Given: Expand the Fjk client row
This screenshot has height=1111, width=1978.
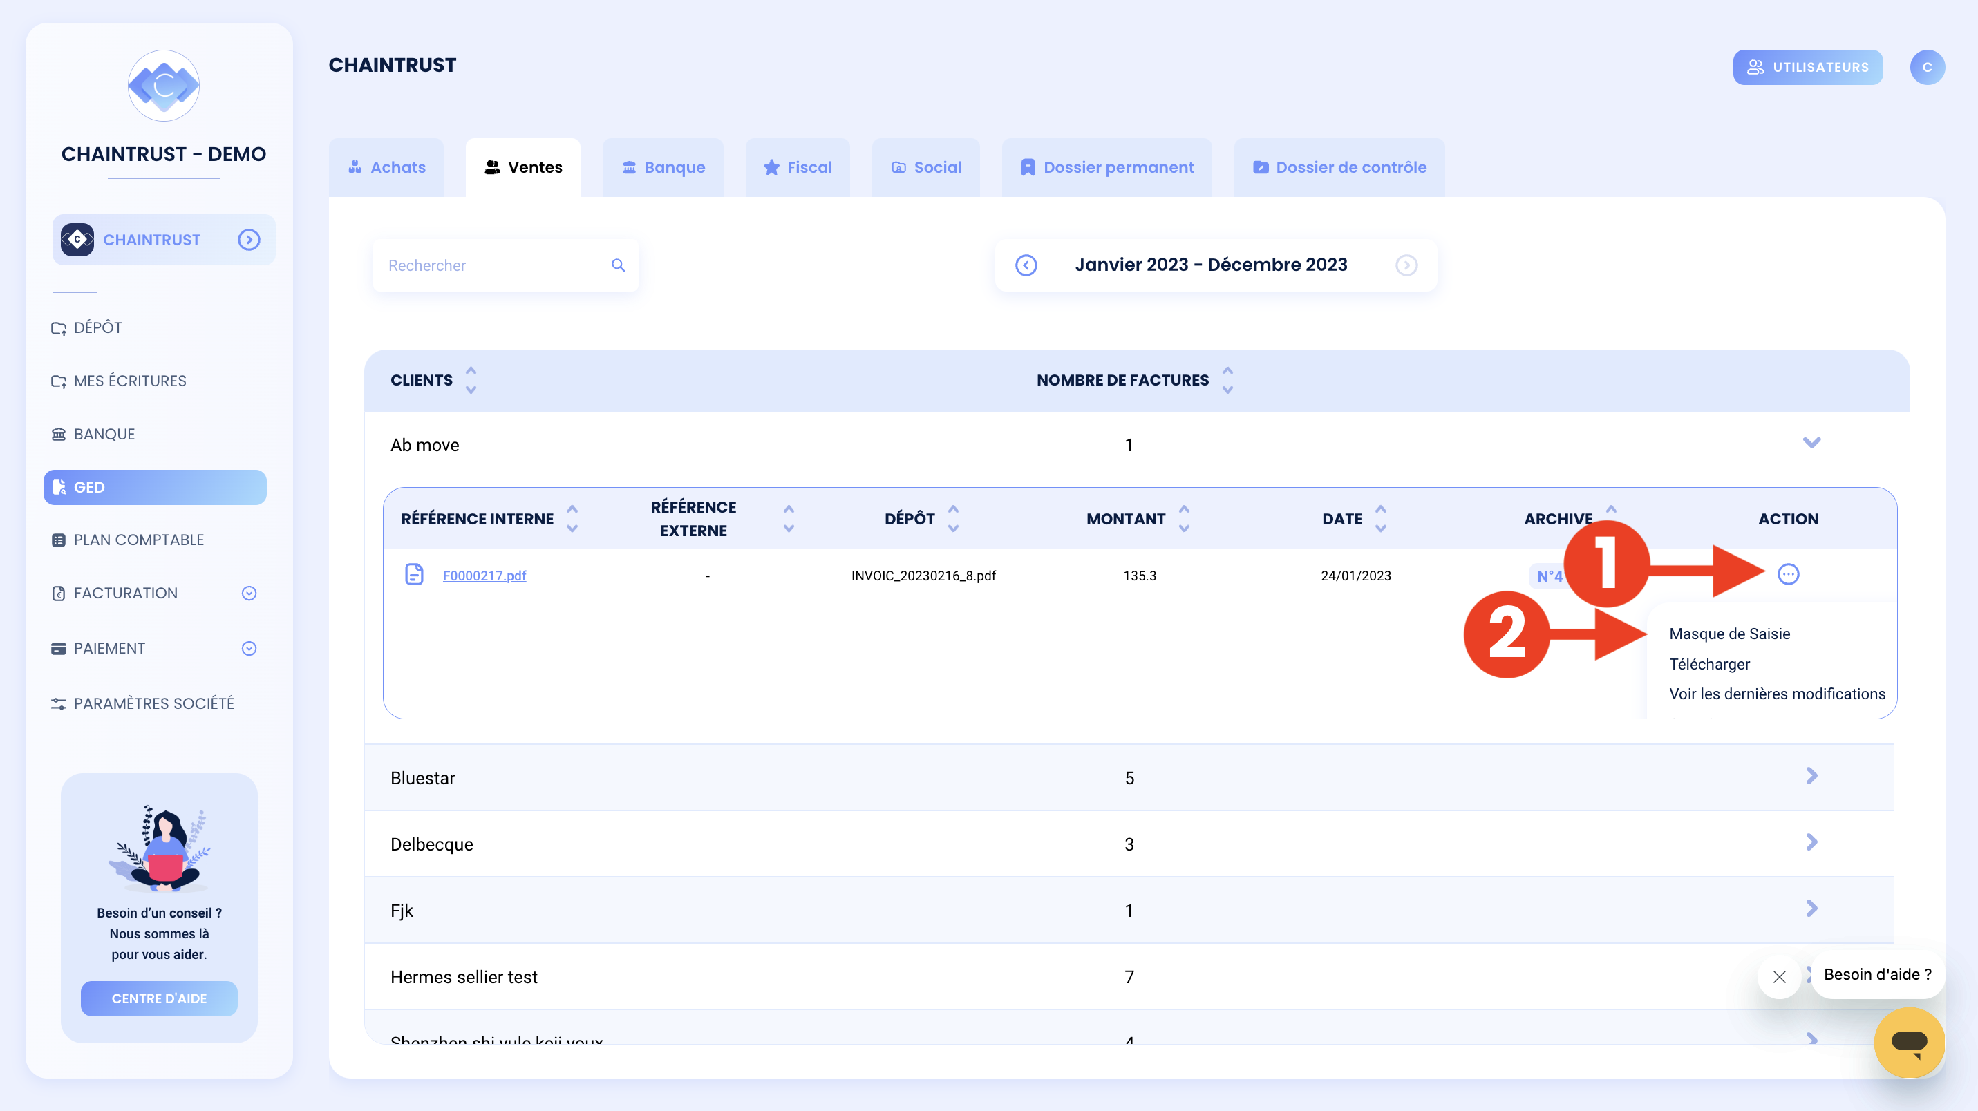Looking at the screenshot, I should (1812, 909).
